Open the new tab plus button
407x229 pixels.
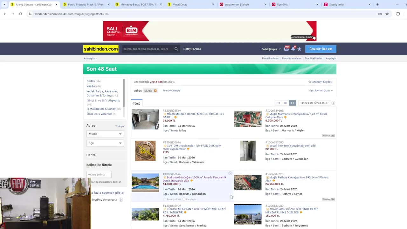coord(377,4)
